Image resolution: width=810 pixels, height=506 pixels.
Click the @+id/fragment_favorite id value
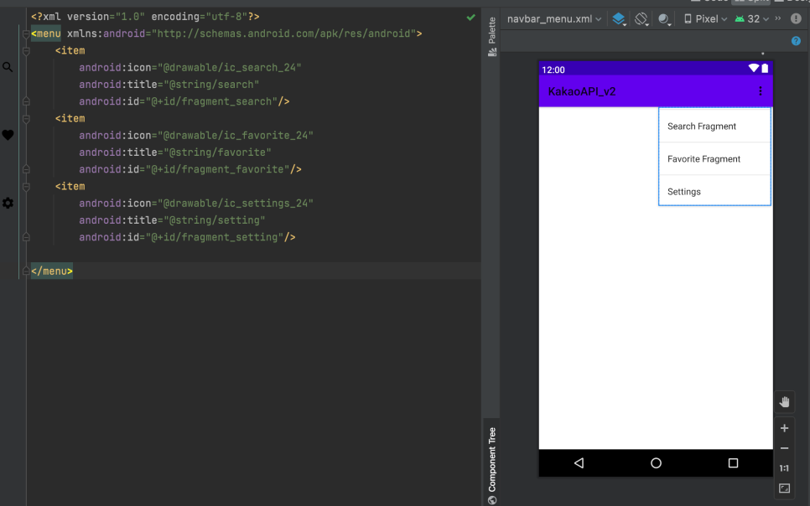click(x=217, y=169)
